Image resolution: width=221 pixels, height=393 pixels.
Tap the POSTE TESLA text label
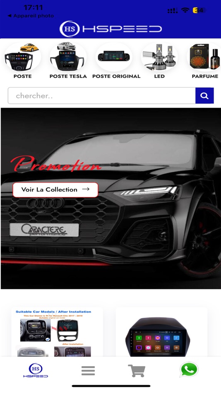pyautogui.click(x=68, y=76)
